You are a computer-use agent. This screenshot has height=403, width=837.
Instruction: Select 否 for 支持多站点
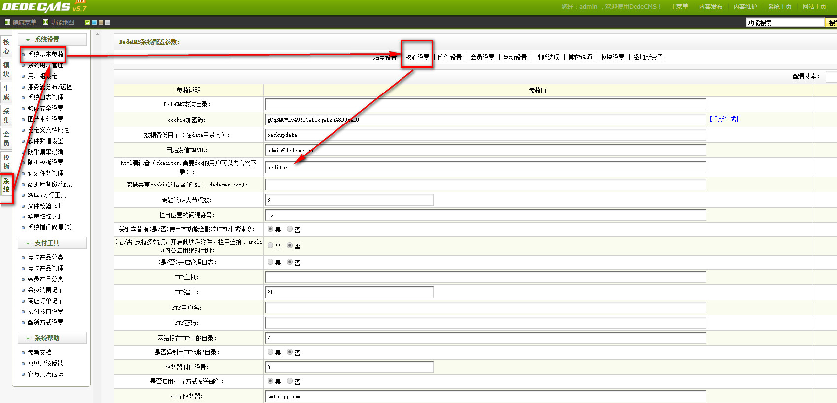[x=290, y=246]
